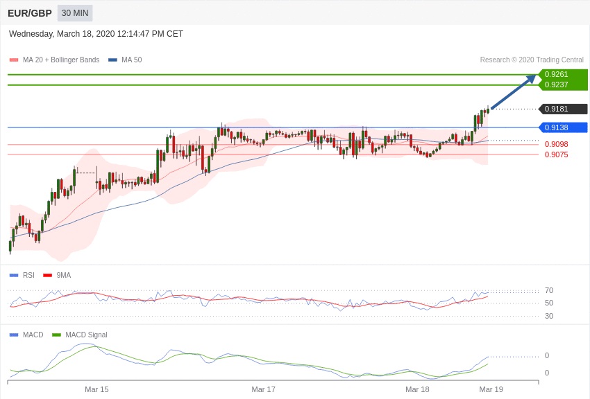
Task: Click the RSI 70 axis value
Action: pyautogui.click(x=549, y=290)
